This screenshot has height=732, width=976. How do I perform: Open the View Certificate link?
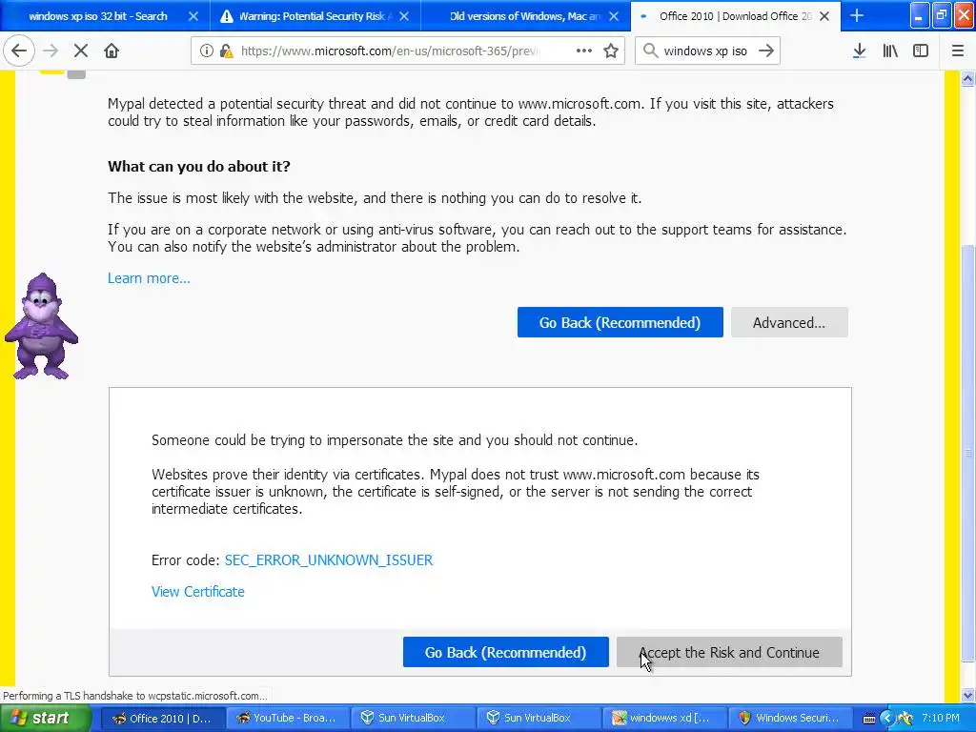(198, 592)
